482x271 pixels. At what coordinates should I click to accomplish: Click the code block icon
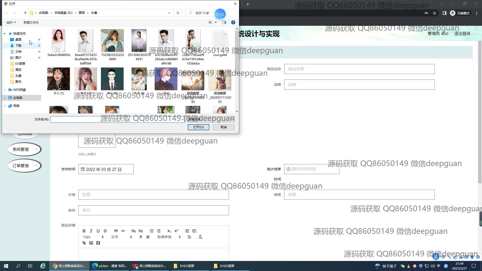[123, 231]
